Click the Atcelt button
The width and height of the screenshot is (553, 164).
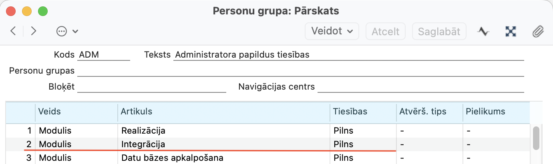coord(385,31)
